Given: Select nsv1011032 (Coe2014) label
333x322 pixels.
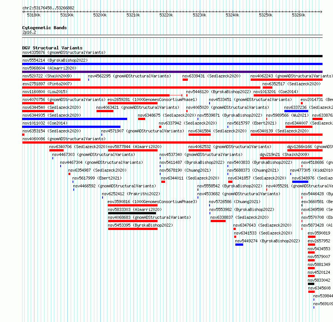Looking at the screenshot, I should (x=45, y=123).
